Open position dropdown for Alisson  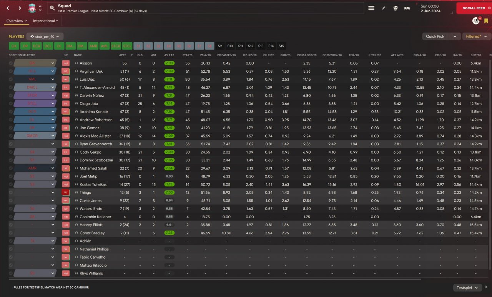[x=35, y=63]
